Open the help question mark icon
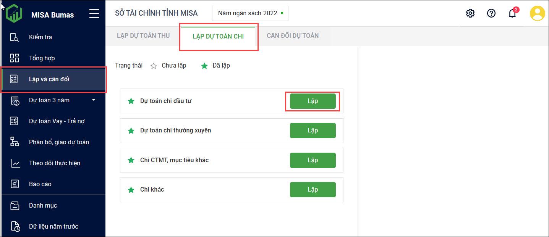Image resolution: width=549 pixels, height=237 pixels. click(491, 13)
